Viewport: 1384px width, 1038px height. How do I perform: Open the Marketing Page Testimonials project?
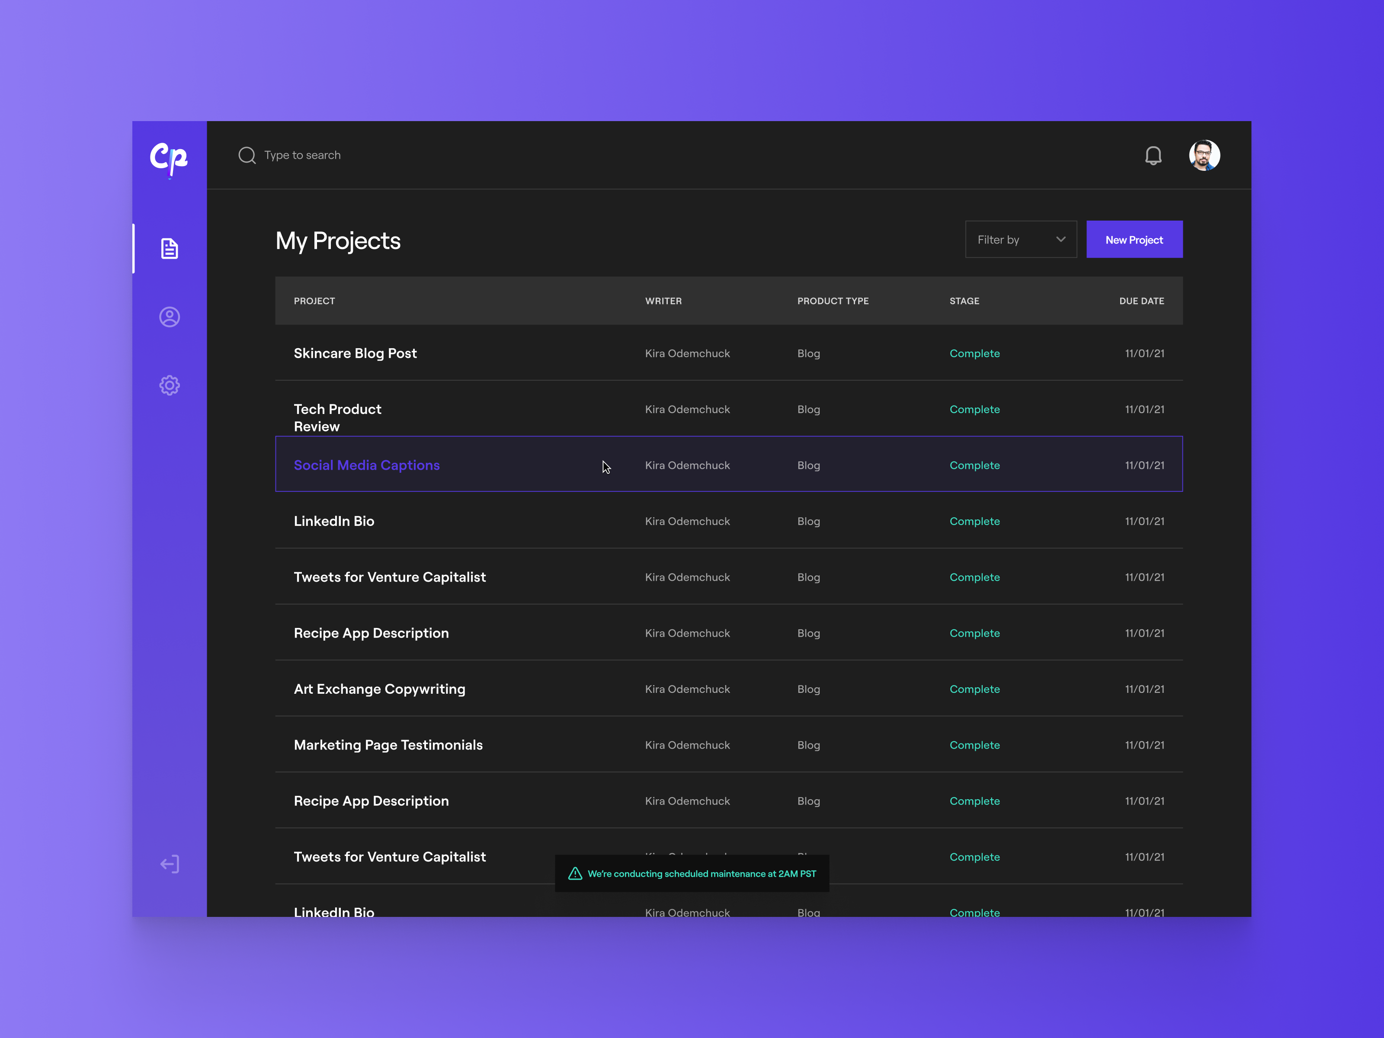388,745
